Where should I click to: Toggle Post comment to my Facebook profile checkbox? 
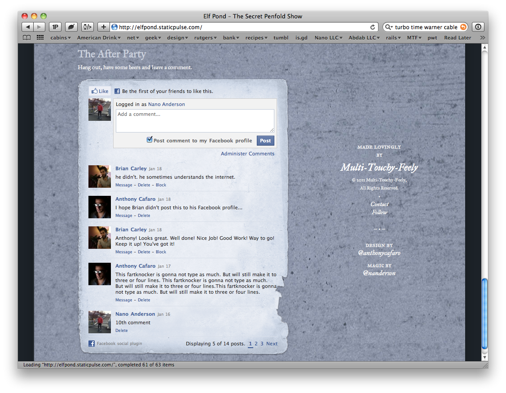[150, 140]
